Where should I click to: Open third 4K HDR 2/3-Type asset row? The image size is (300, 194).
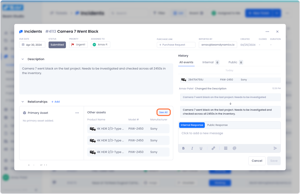pyautogui.click(x=128, y=152)
